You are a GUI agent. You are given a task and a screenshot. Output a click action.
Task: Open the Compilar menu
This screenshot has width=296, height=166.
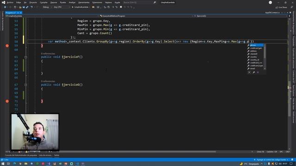[43, 2]
